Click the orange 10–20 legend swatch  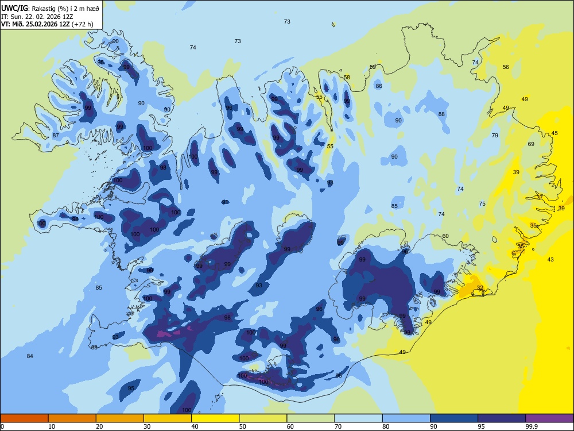pyautogui.click(x=72, y=418)
